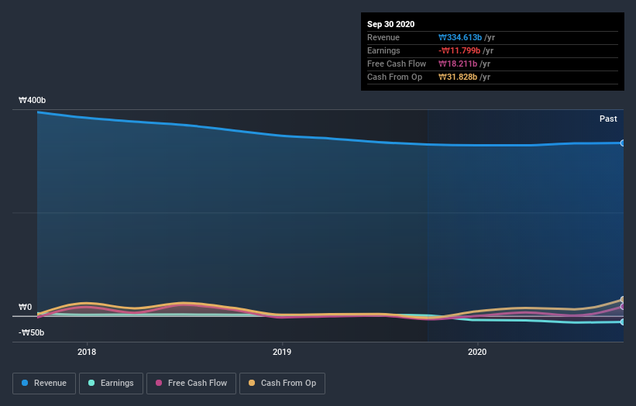Click the 'Revenue' row label in tooltip

[x=383, y=37]
